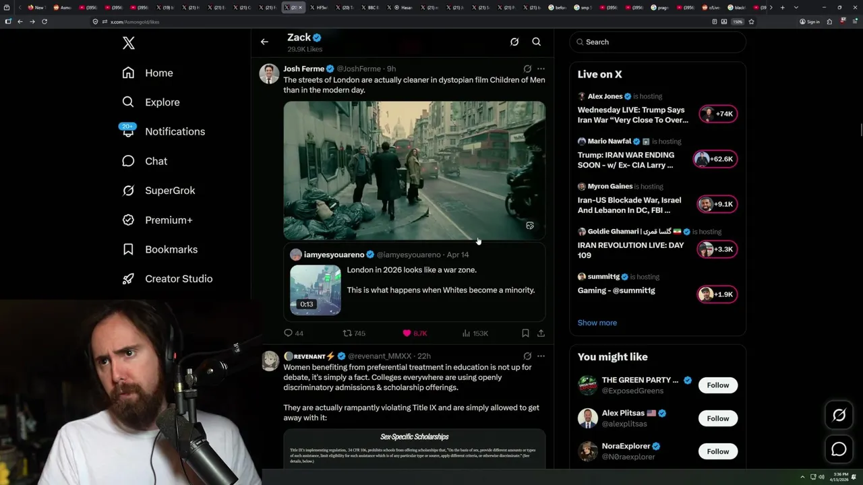Screen dimensions: 863x485
Task: Open the Children of Men street image
Action: click(415, 170)
